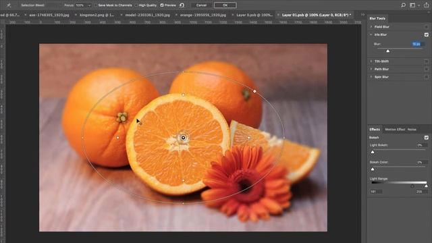432x243 pixels.
Task: Close the kingston2.png tab
Action: (x=76, y=15)
